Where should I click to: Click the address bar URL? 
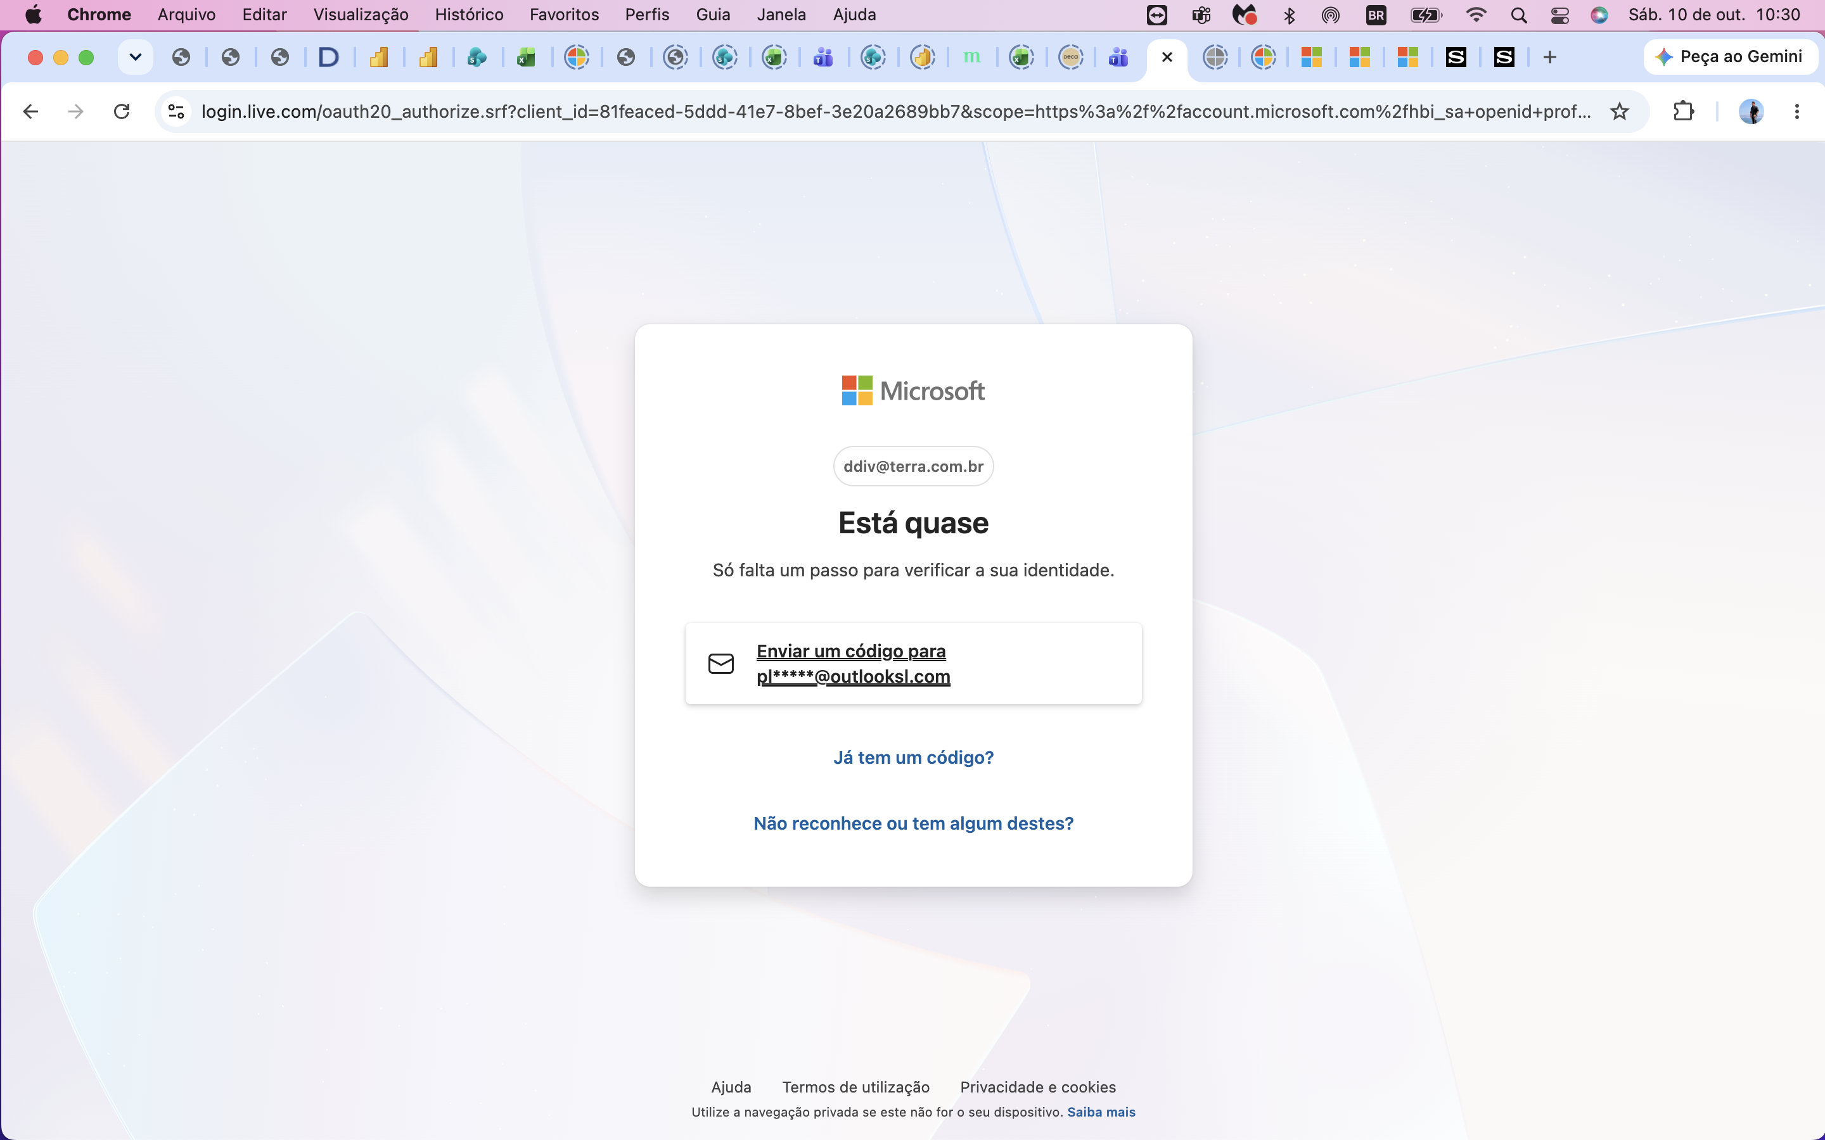click(896, 111)
